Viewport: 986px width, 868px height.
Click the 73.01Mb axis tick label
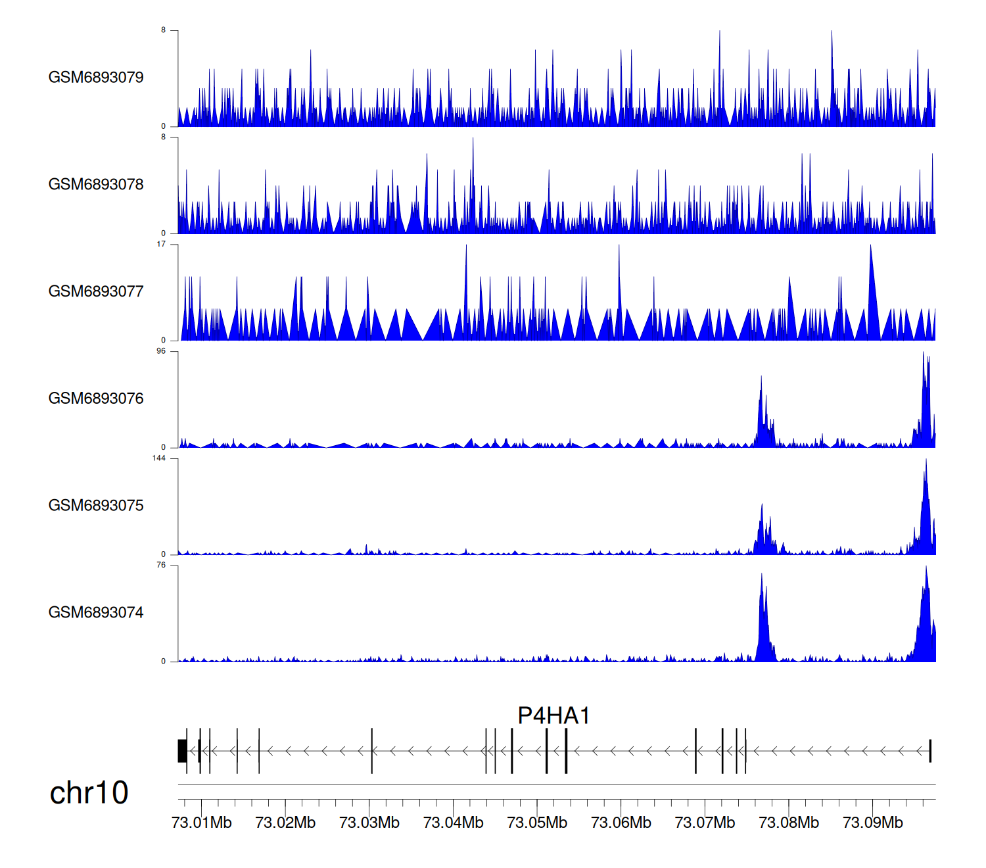[201, 823]
